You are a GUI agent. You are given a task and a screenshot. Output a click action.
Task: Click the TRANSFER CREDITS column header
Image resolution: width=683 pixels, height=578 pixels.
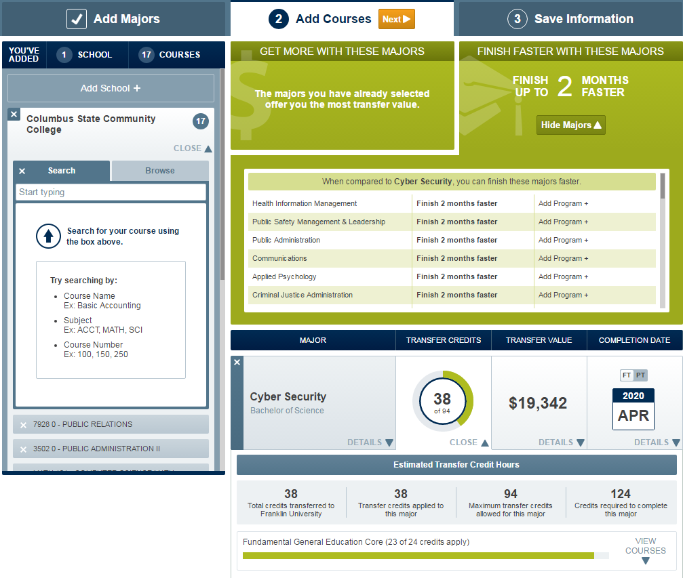(444, 340)
